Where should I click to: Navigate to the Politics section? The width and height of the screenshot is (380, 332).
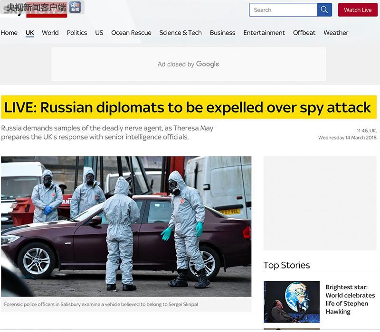77,33
